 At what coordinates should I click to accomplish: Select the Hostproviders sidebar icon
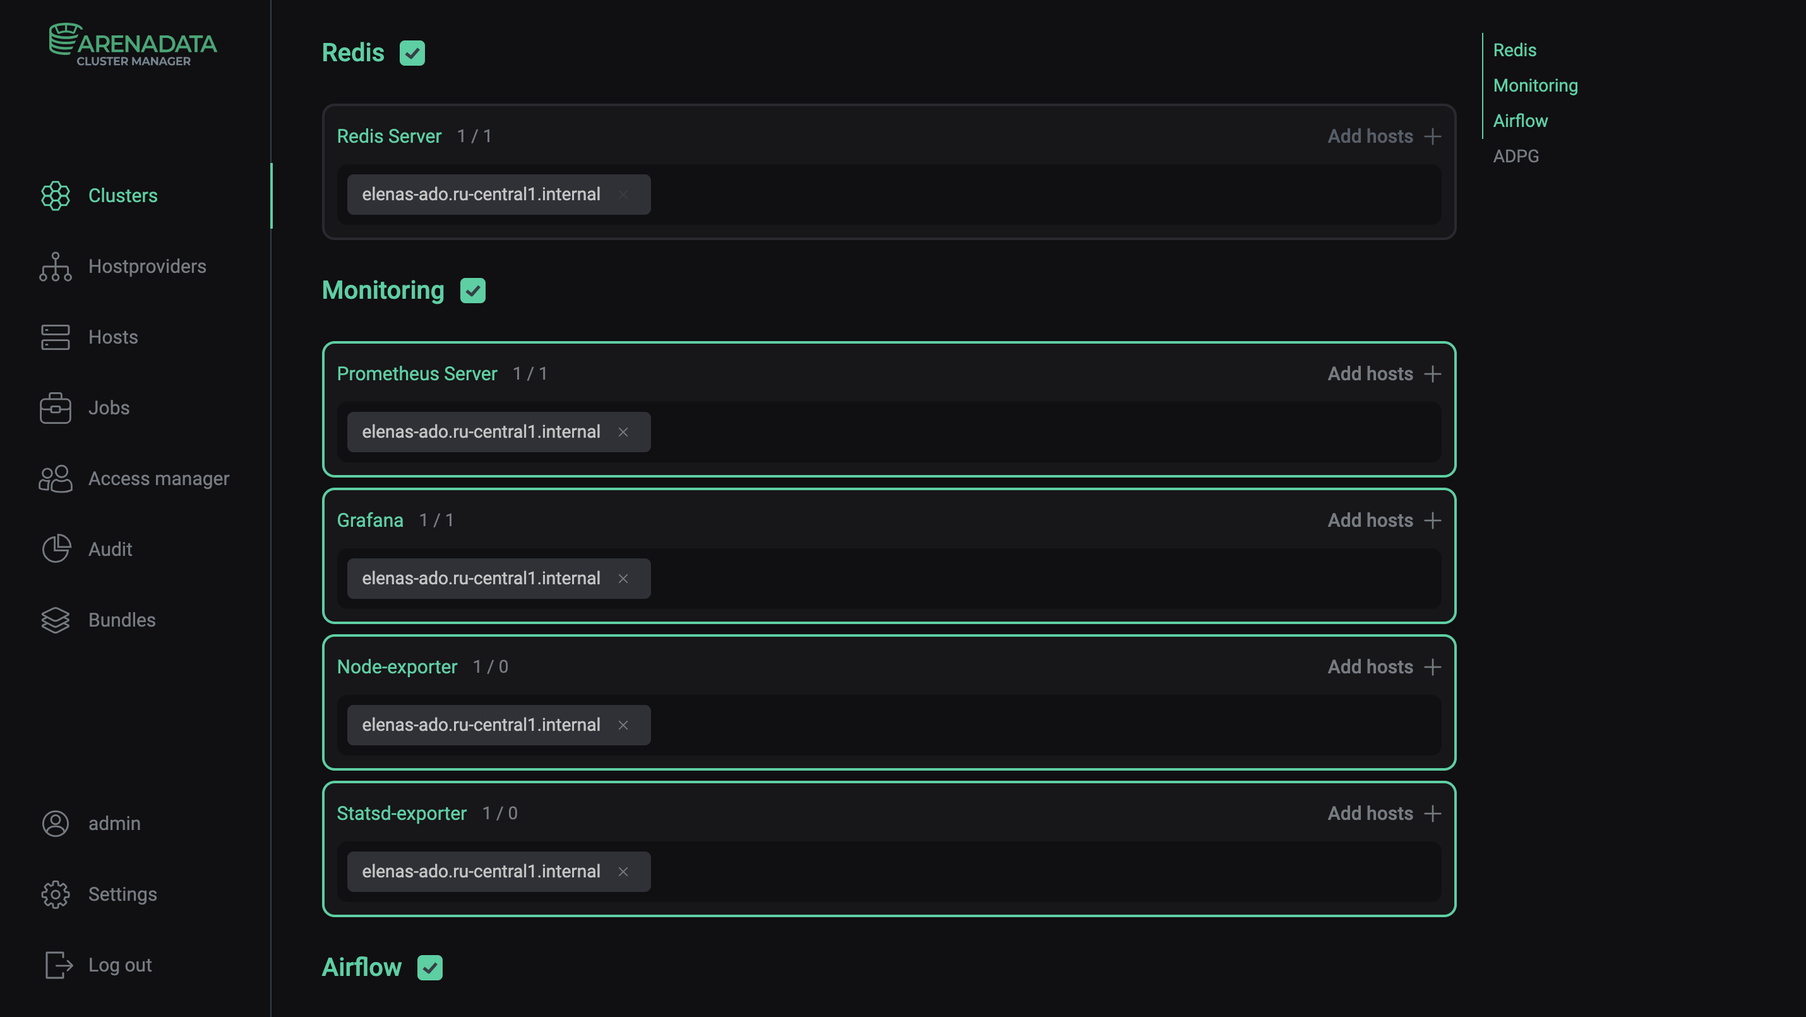pyautogui.click(x=55, y=267)
